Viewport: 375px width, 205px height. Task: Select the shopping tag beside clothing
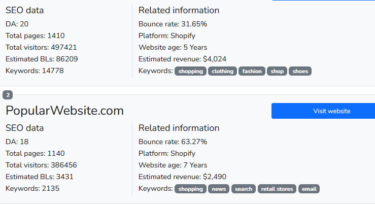click(x=190, y=72)
